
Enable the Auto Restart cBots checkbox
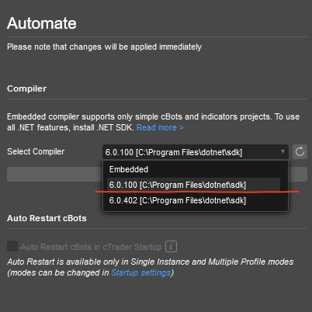[x=12, y=246]
